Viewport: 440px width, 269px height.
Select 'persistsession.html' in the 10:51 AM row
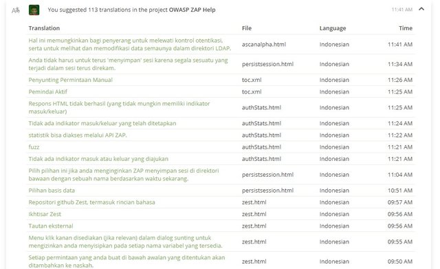coord(267,191)
